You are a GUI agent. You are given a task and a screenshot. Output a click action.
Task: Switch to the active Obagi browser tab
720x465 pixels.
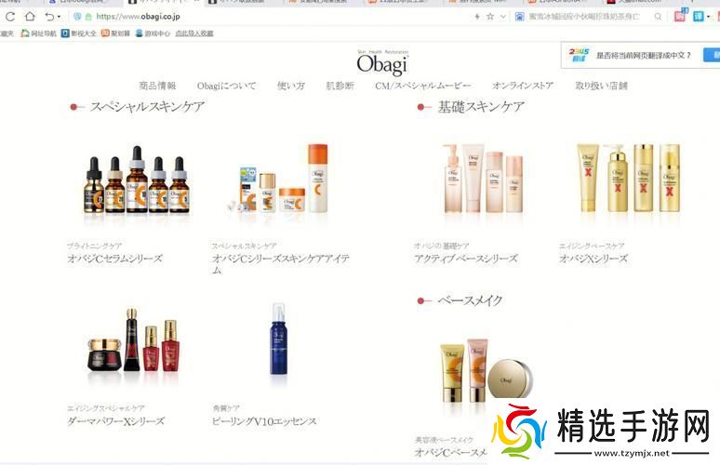pos(163,2)
